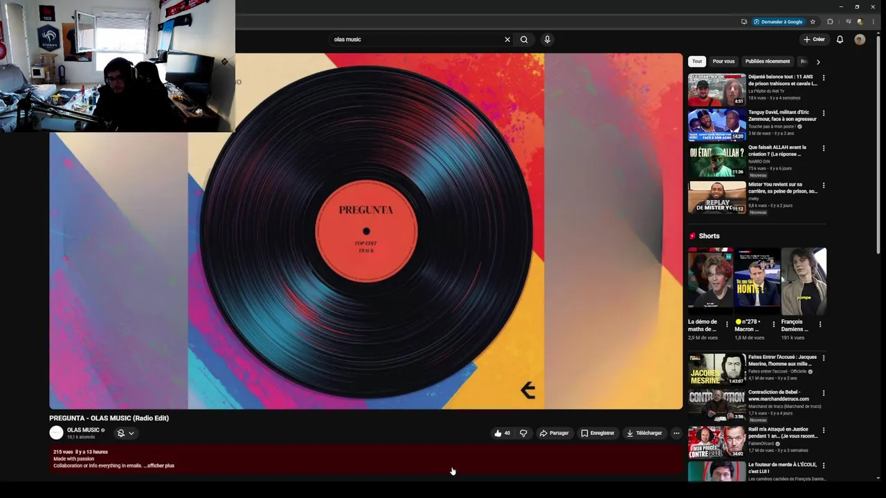Screen dimensions: 886x498
Task: Select the Publiées récemment filter chip
Action: point(768,62)
